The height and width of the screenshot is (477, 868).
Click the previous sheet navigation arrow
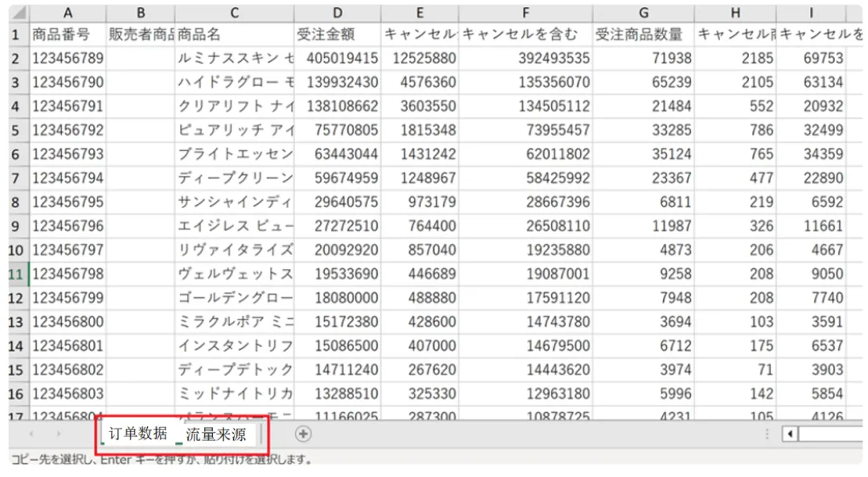pyautogui.click(x=31, y=434)
